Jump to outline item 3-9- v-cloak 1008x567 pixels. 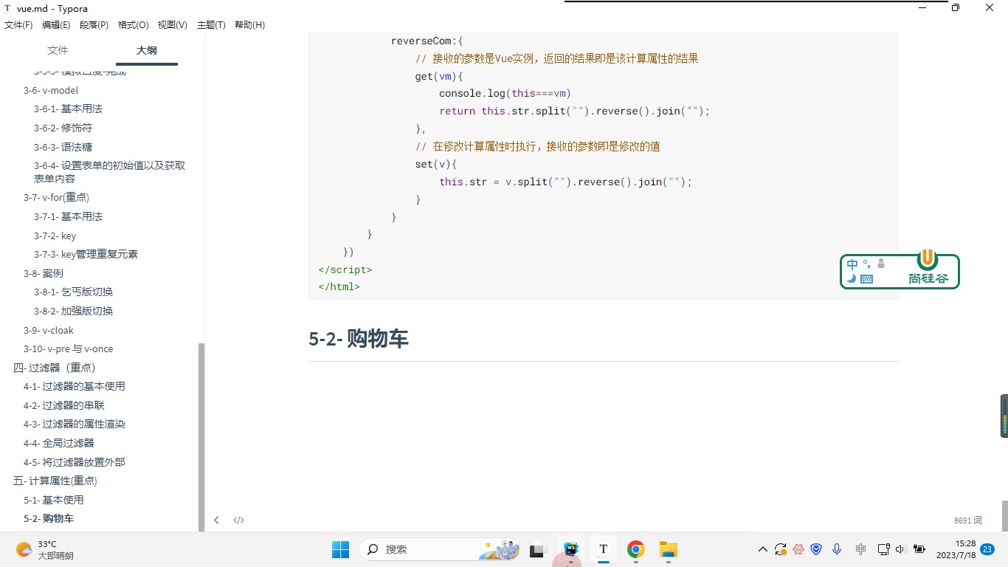(x=49, y=330)
